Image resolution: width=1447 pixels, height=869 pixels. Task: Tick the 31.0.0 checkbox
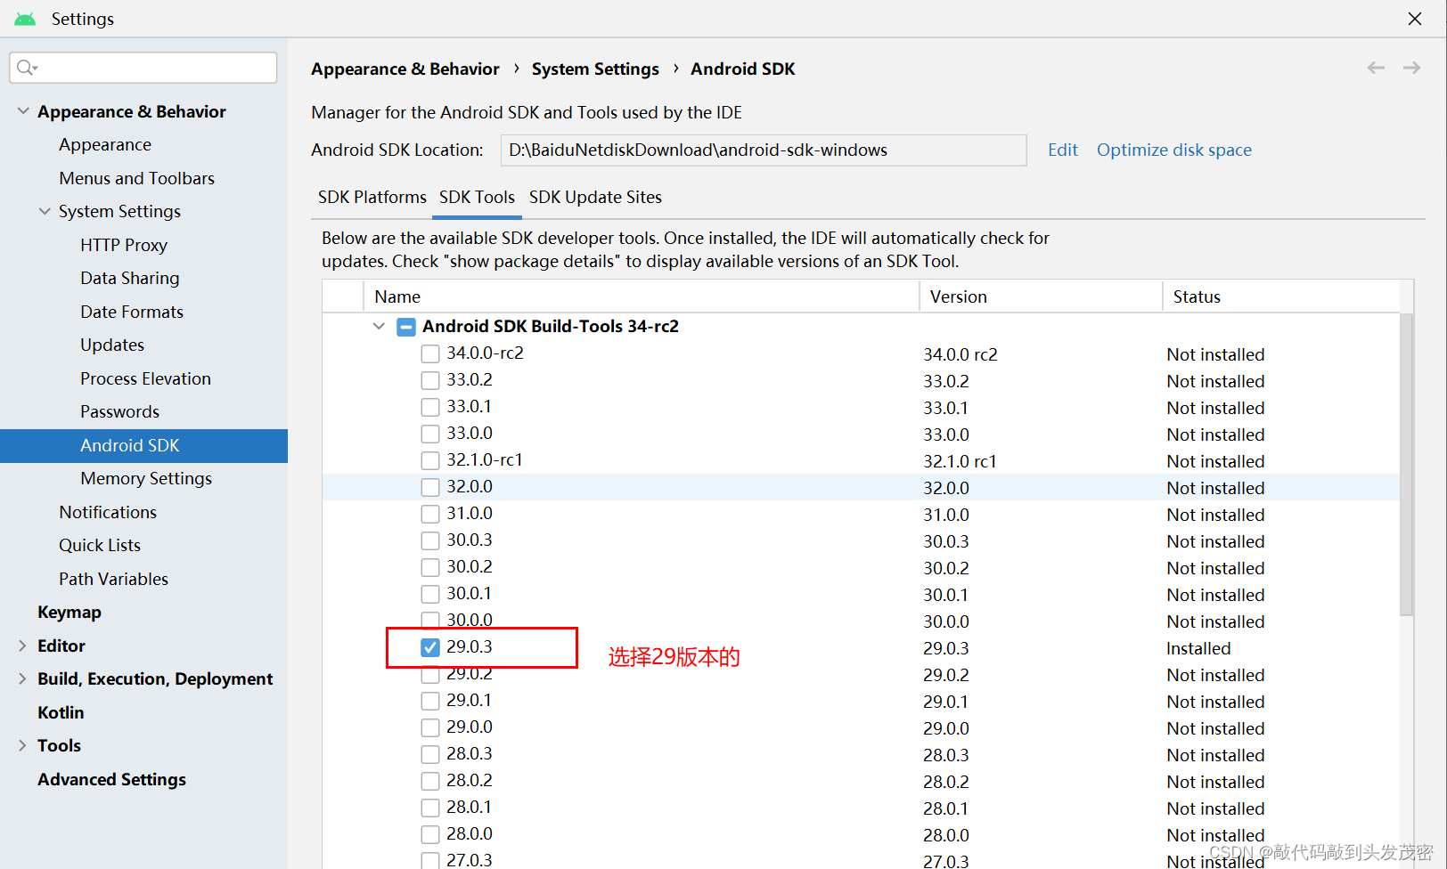(430, 514)
